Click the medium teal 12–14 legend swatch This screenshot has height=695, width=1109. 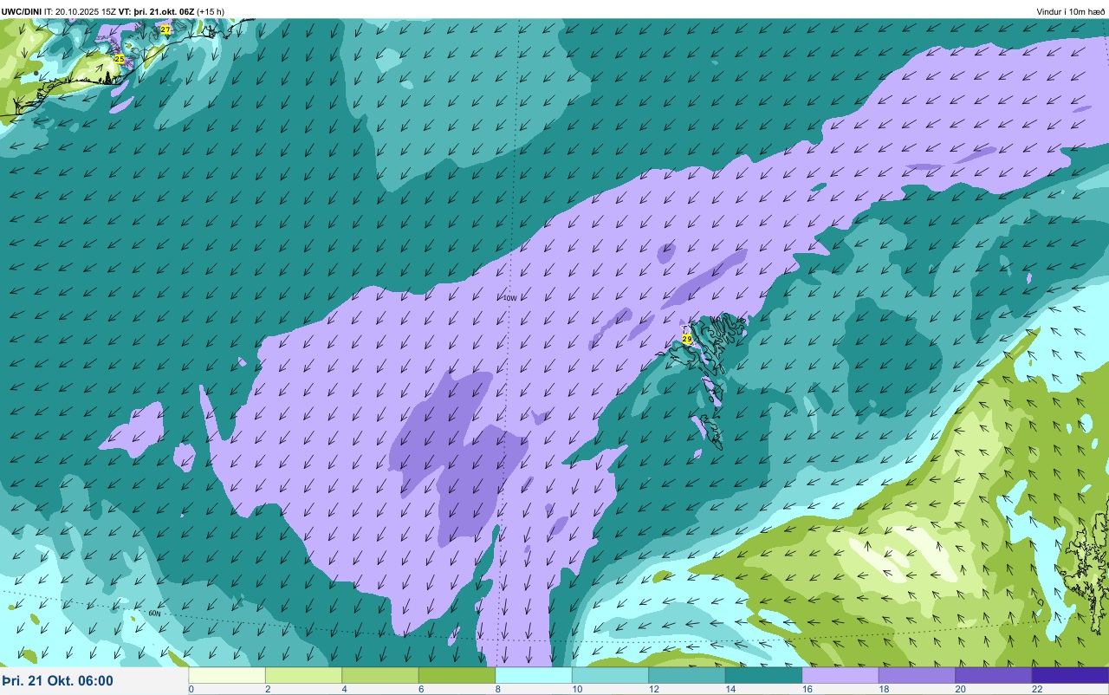coord(687,675)
